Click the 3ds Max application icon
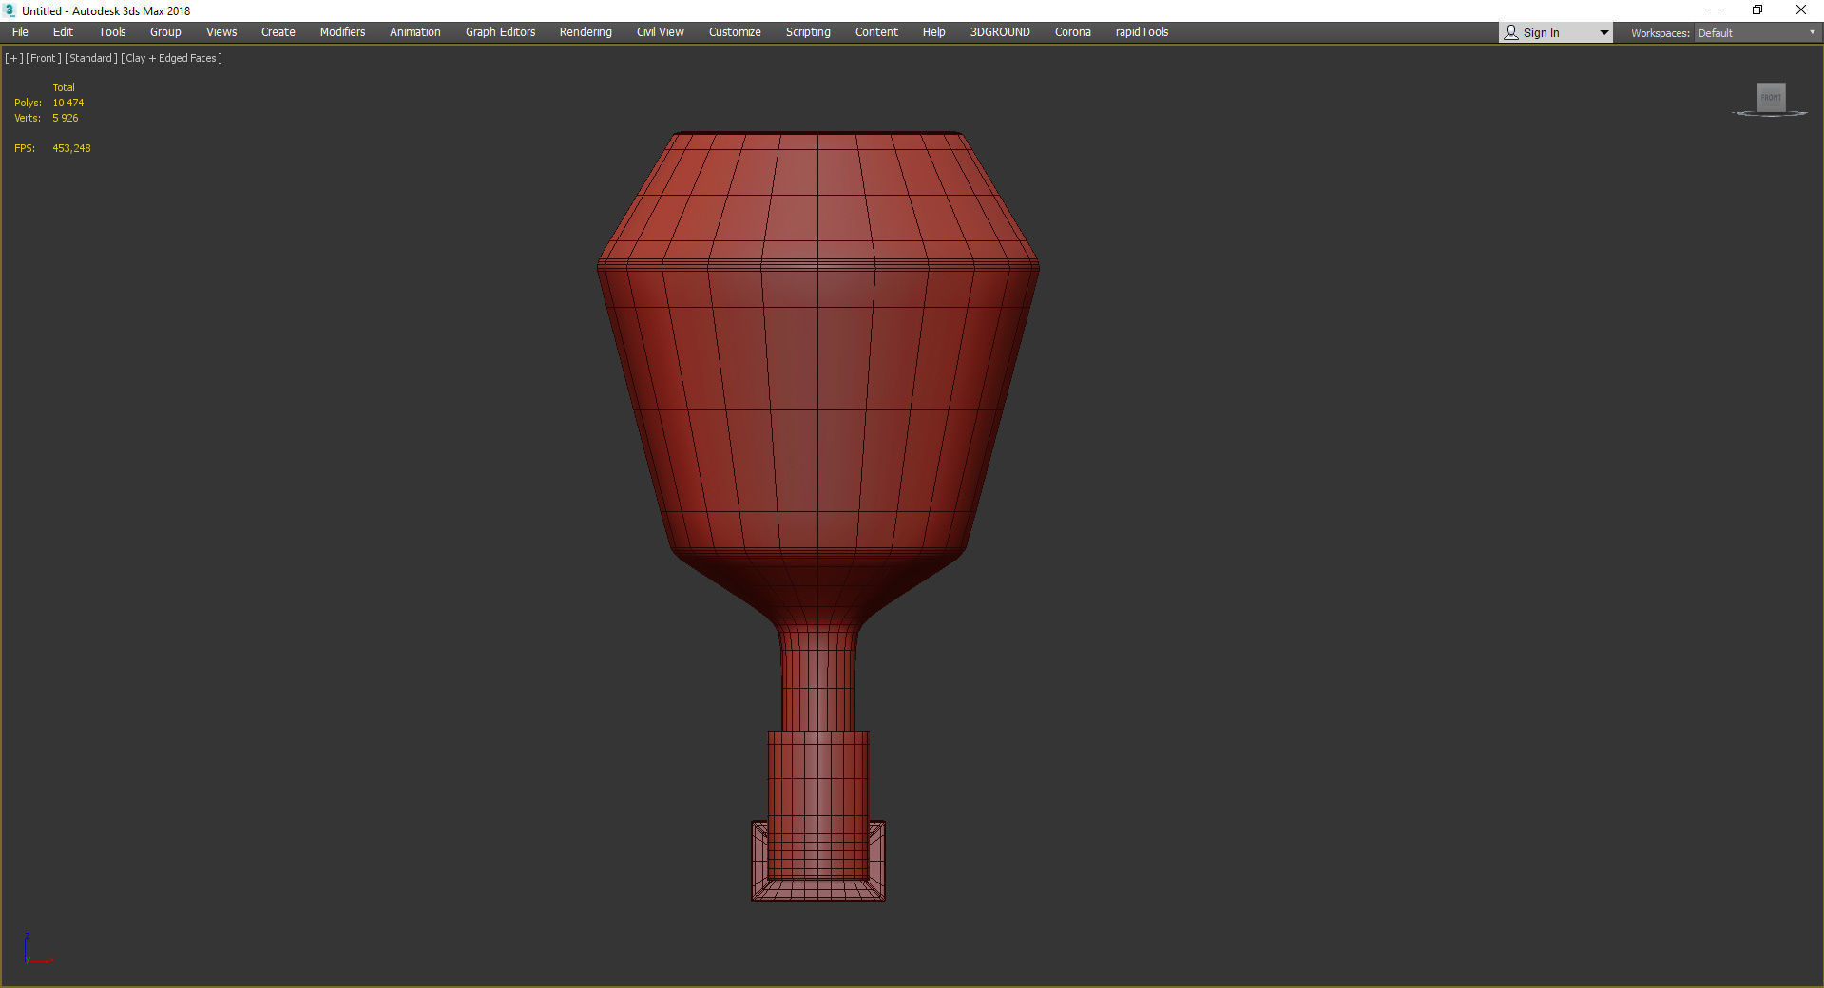This screenshot has width=1824, height=988. [x=10, y=10]
